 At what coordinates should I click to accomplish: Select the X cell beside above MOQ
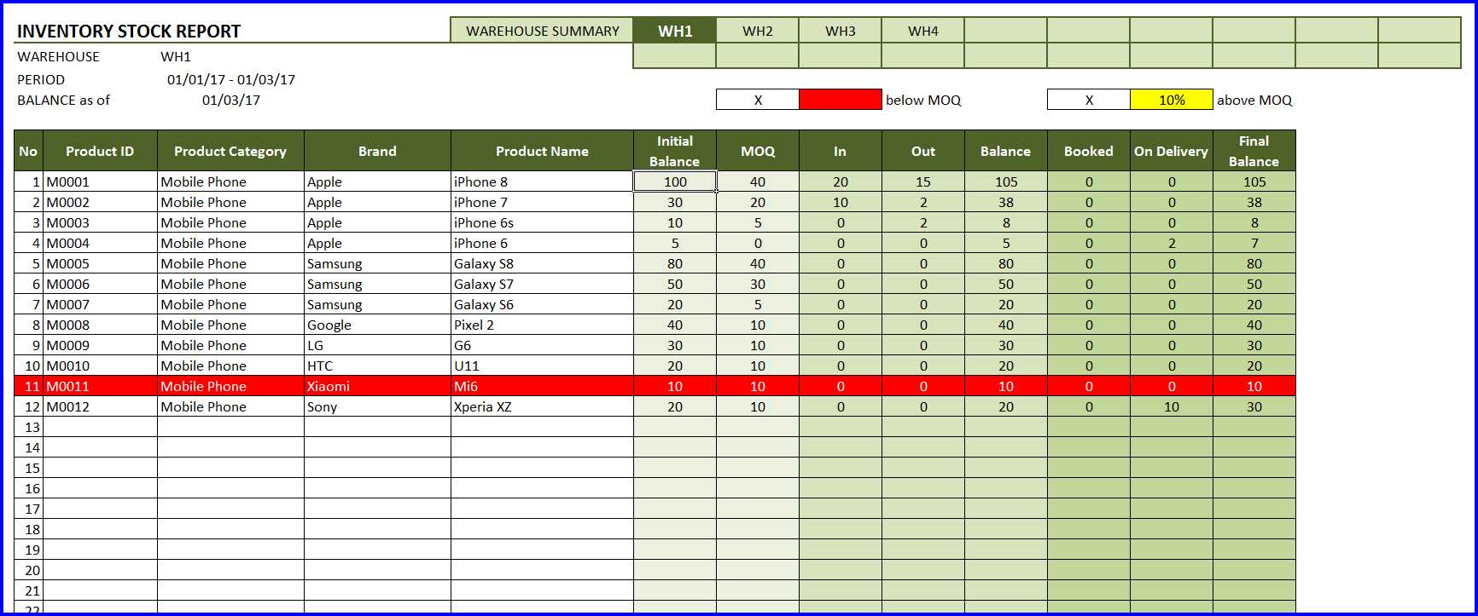coord(1089,100)
